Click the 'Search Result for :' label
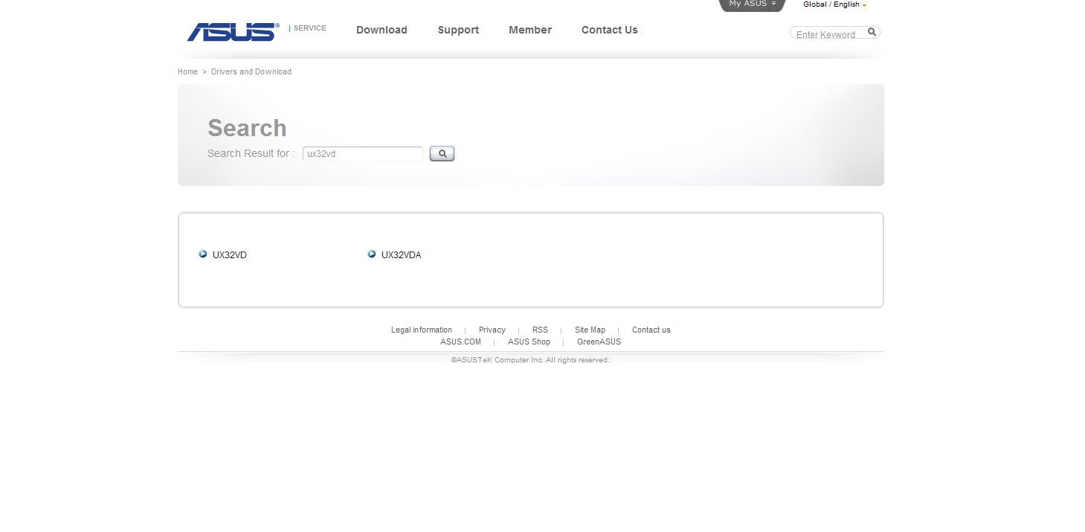This screenshot has height=532, width=1085. click(x=251, y=153)
